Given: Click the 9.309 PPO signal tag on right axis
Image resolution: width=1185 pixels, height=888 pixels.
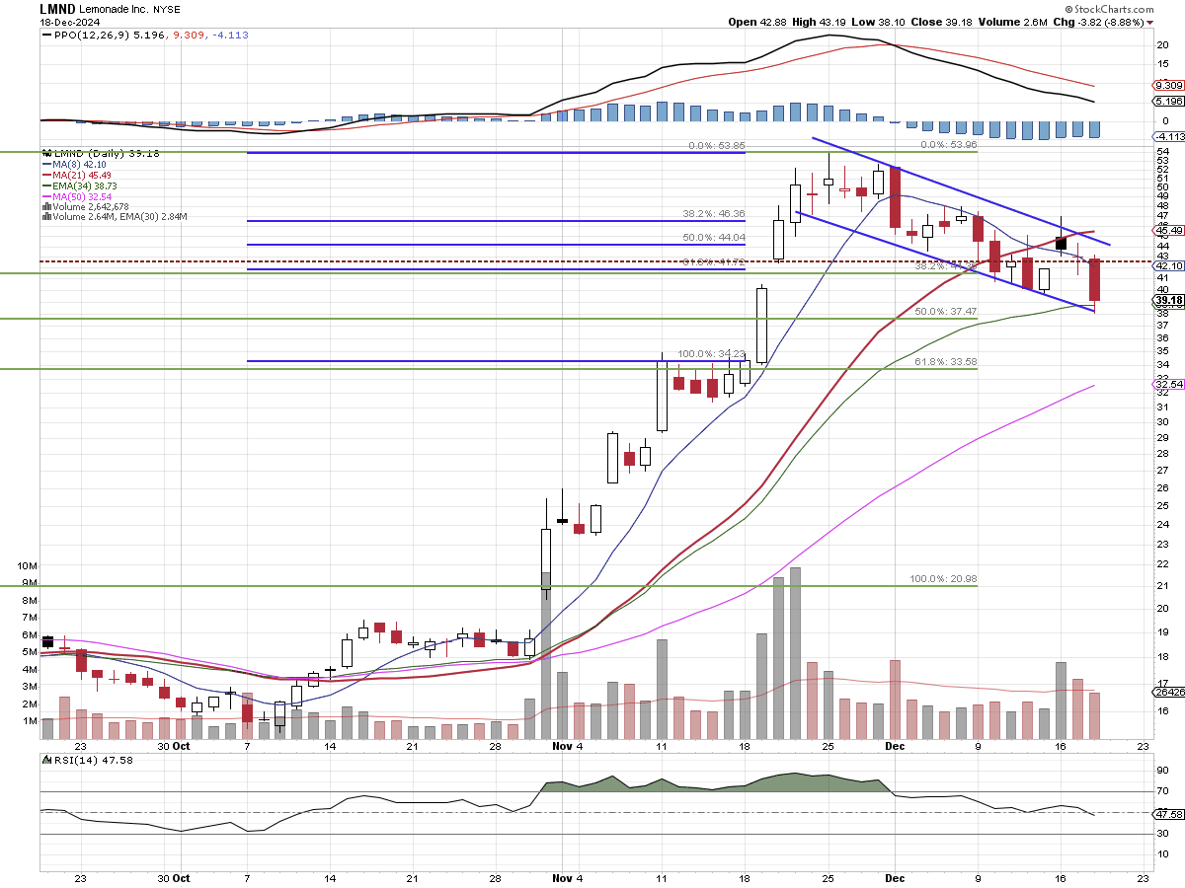Looking at the screenshot, I should tap(1168, 86).
